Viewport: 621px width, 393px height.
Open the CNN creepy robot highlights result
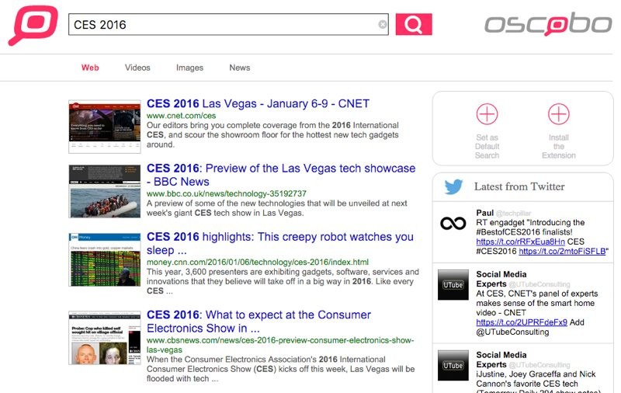(x=279, y=237)
